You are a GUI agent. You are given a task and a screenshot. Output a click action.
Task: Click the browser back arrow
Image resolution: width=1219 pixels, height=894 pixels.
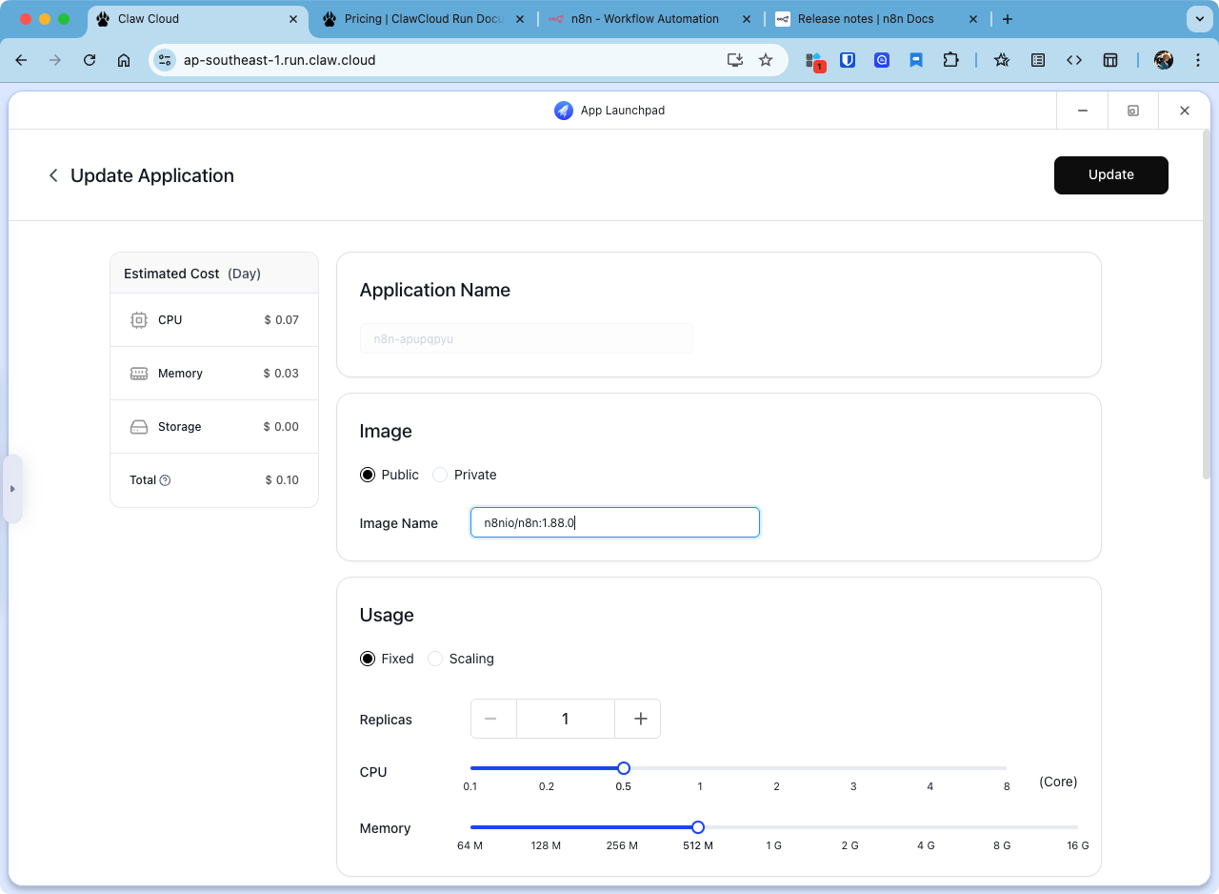pyautogui.click(x=21, y=60)
